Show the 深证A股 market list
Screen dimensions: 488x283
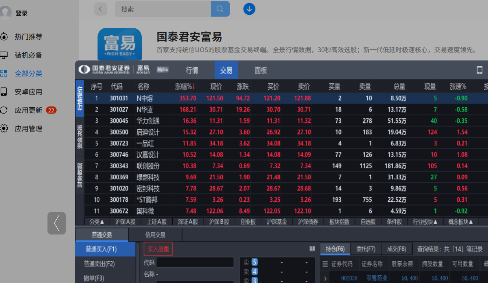coord(188,222)
